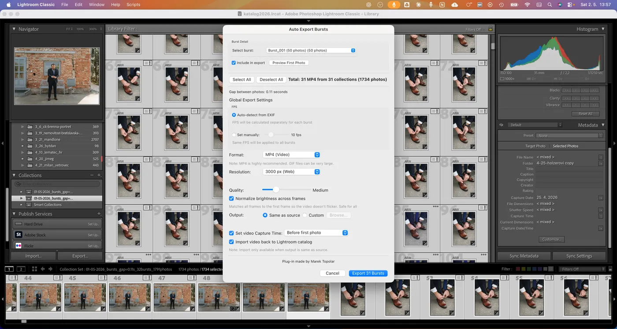
Task: Switch to Grid view icon in filmstrip bar
Action: [34, 269]
